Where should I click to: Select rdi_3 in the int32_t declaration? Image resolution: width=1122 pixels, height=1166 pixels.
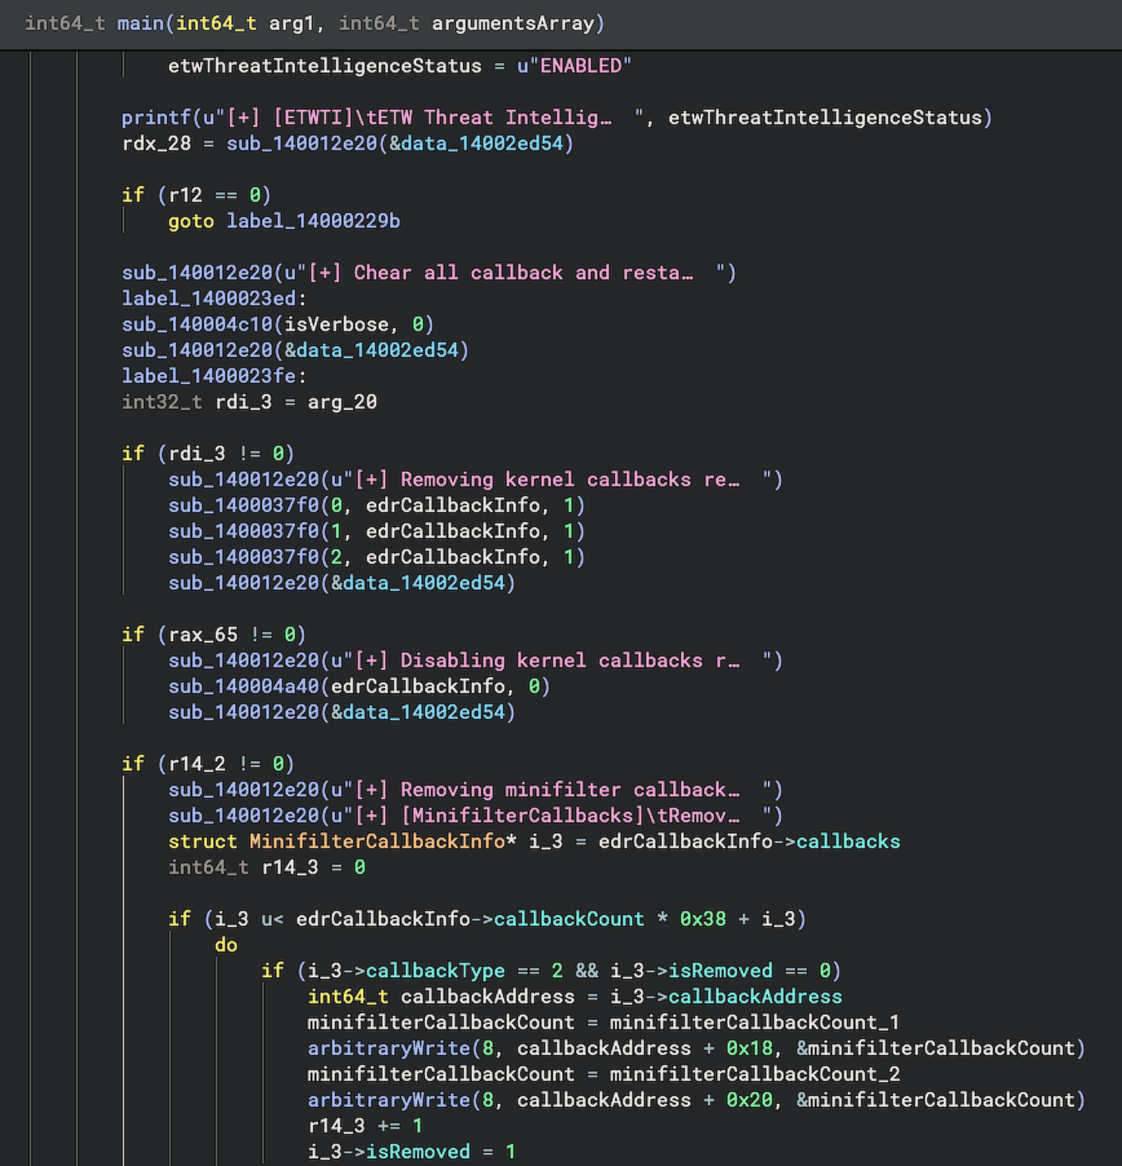coord(243,402)
